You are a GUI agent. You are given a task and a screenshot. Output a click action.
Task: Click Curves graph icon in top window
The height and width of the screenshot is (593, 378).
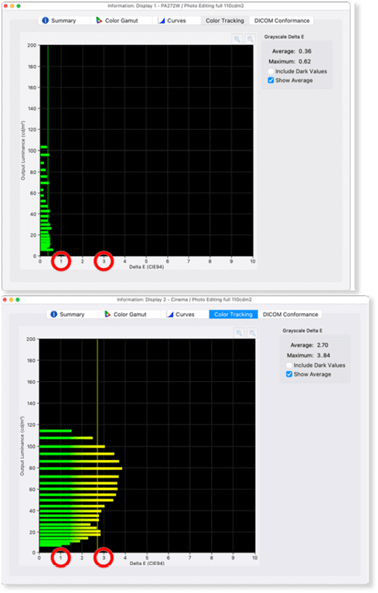(162, 20)
